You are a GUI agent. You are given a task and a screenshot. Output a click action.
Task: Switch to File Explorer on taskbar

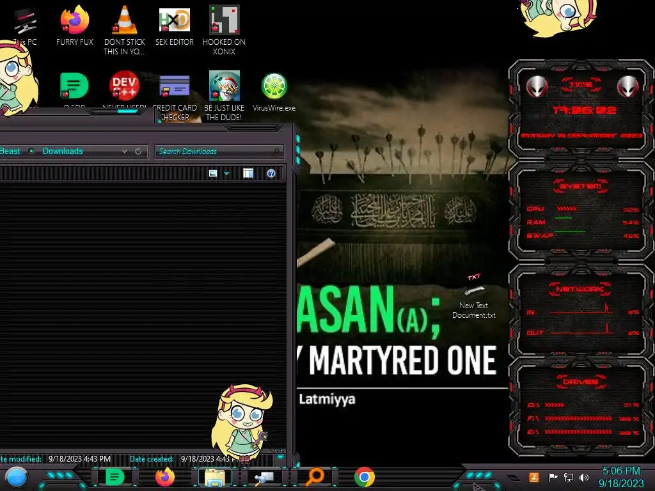215,477
